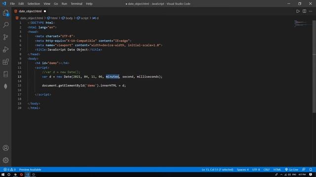Open the Extensions view
Viewport: 316px width, 177px height.
pyautogui.click(x=5, y=61)
